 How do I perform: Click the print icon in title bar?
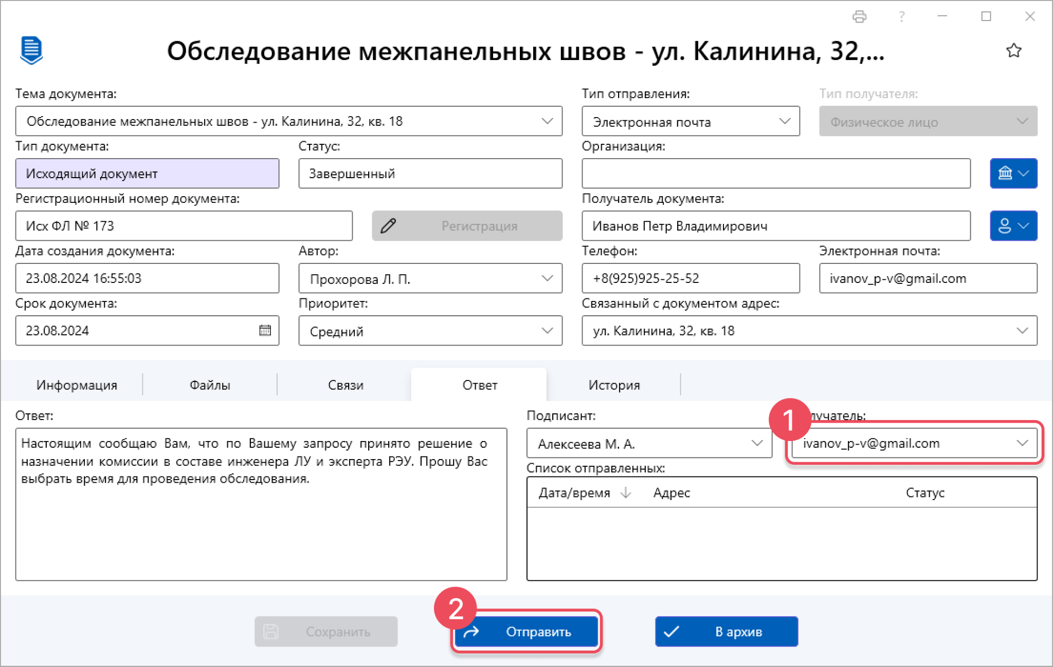point(859,16)
